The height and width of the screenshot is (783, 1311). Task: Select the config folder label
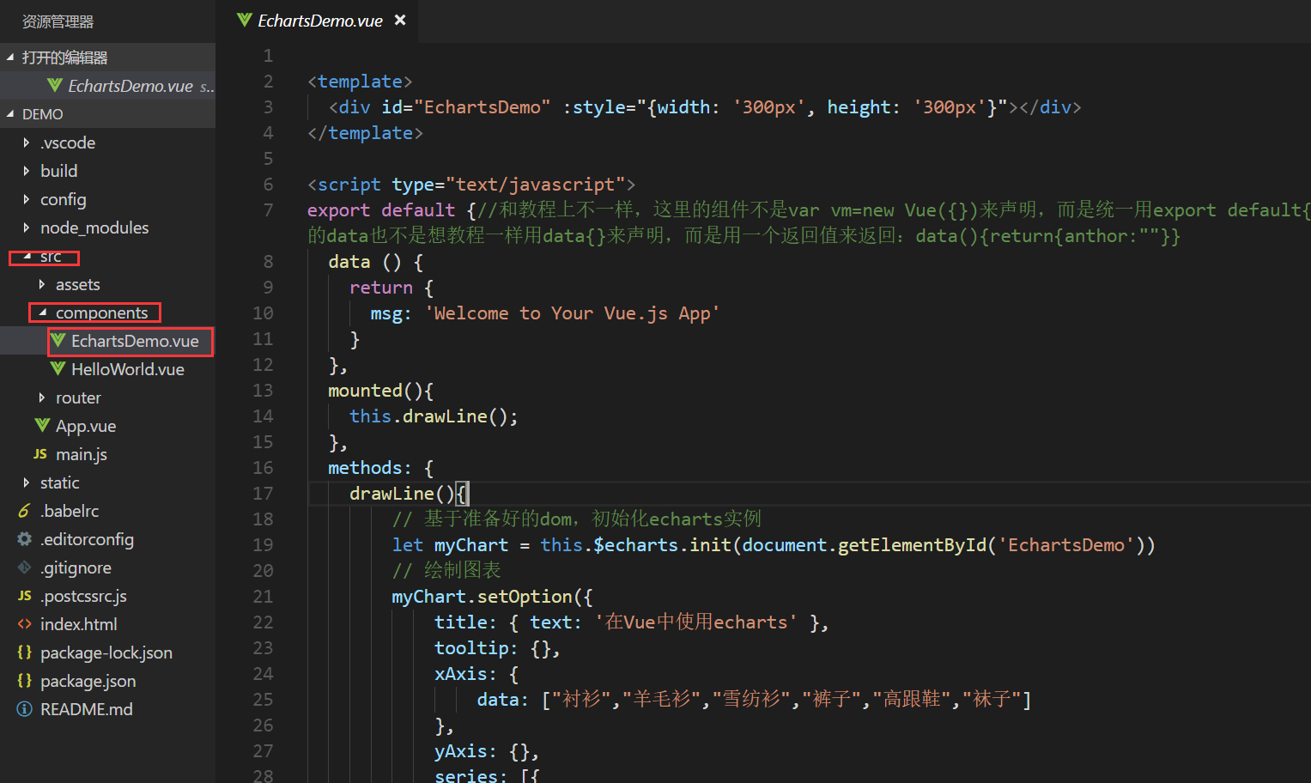[x=64, y=199]
